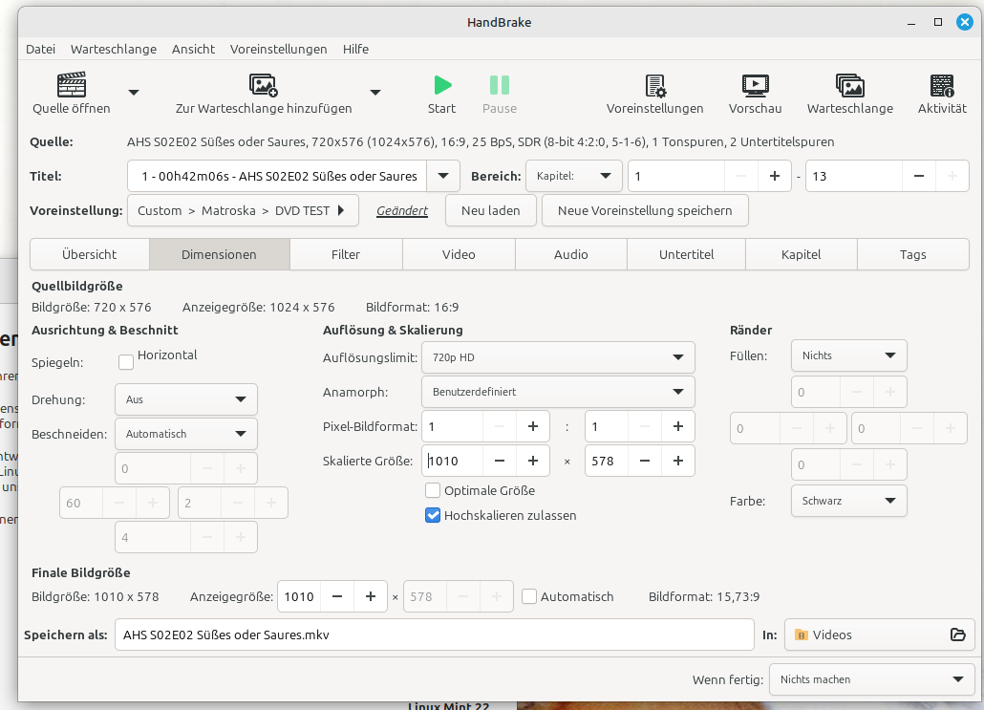This screenshot has width=984, height=710.
Task: Open the Warteschlange menu in menu bar
Action: coord(114,49)
